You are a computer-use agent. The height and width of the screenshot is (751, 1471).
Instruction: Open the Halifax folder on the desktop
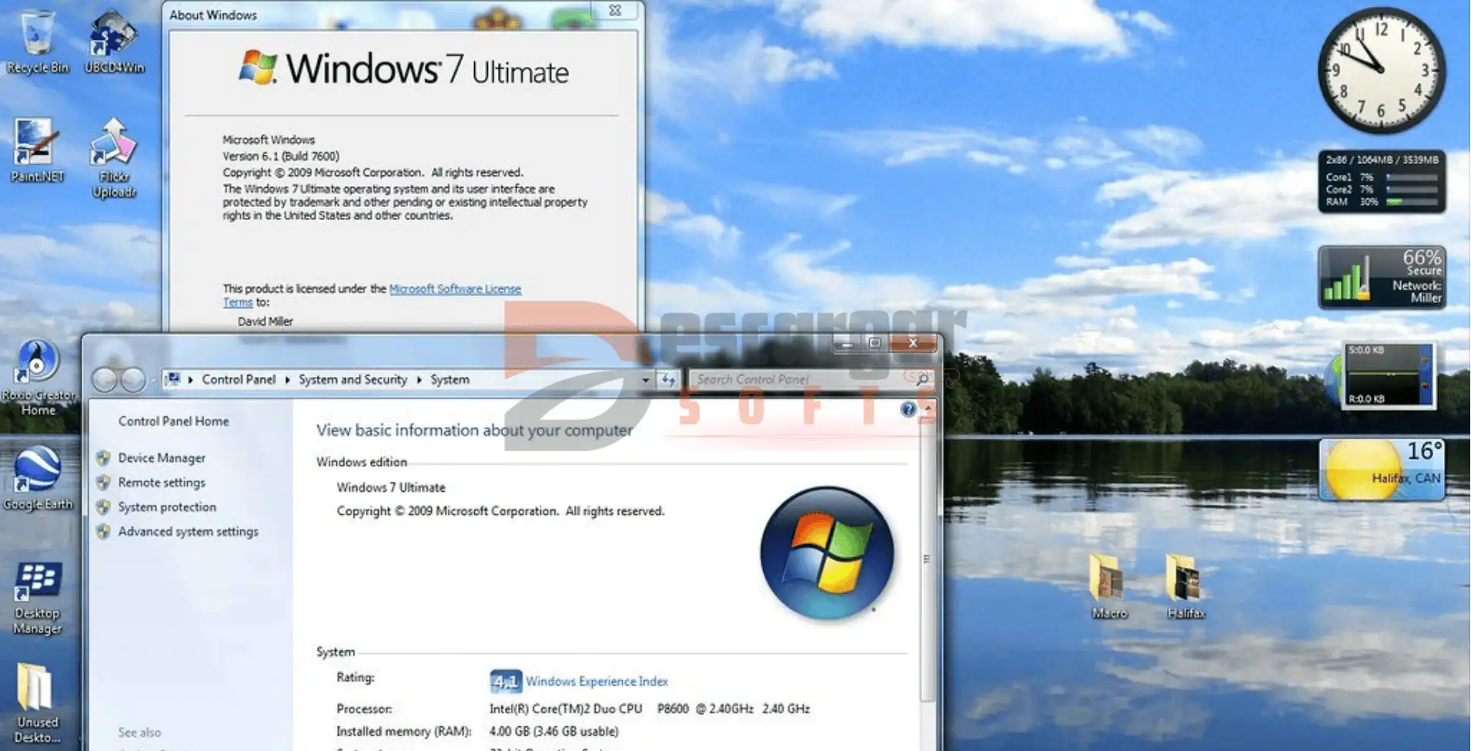click(x=1185, y=585)
